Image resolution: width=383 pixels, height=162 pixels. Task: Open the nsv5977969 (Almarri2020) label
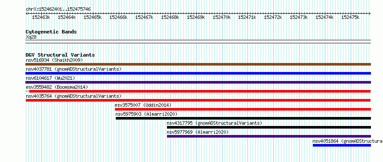click(x=198, y=132)
